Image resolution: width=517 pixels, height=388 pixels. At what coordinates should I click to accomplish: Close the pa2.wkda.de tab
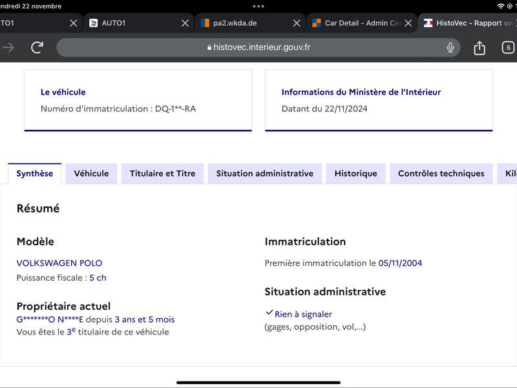[x=297, y=23]
